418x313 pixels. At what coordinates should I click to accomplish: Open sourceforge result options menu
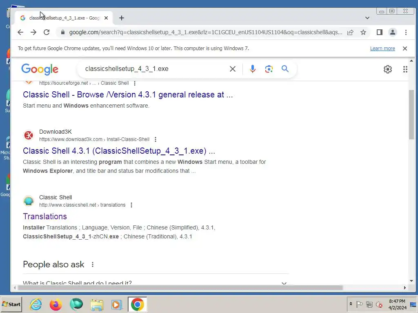[135, 83]
